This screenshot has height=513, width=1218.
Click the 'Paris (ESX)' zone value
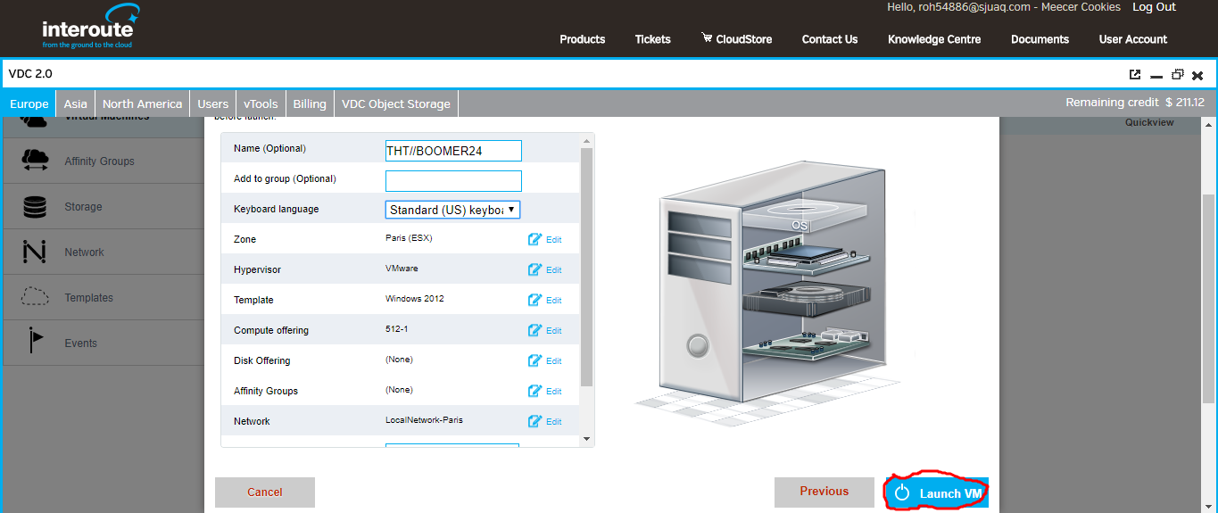[409, 238]
